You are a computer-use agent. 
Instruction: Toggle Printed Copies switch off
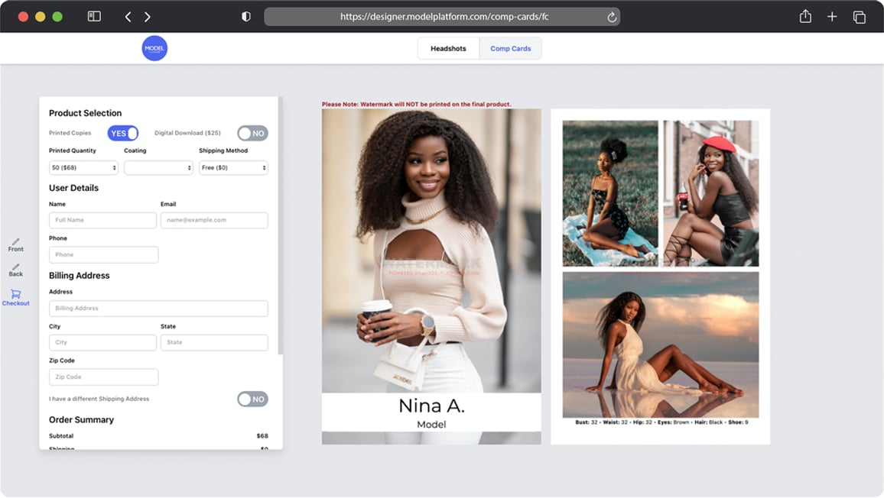[123, 134]
